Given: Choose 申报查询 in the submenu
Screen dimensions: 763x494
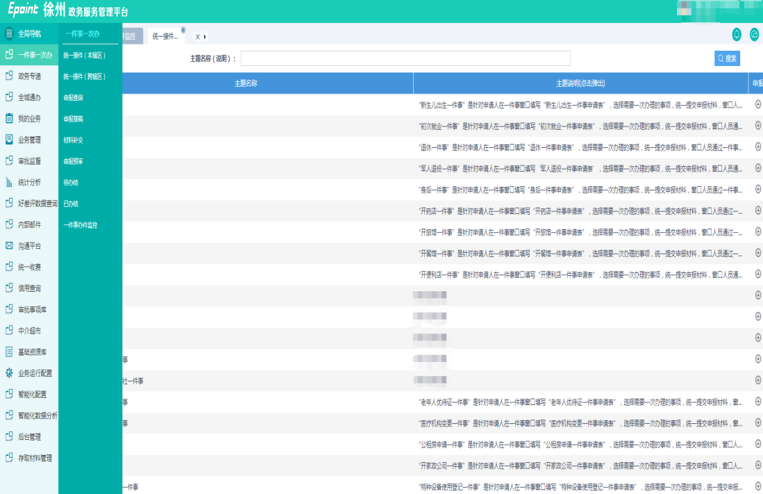Looking at the screenshot, I should point(74,98).
